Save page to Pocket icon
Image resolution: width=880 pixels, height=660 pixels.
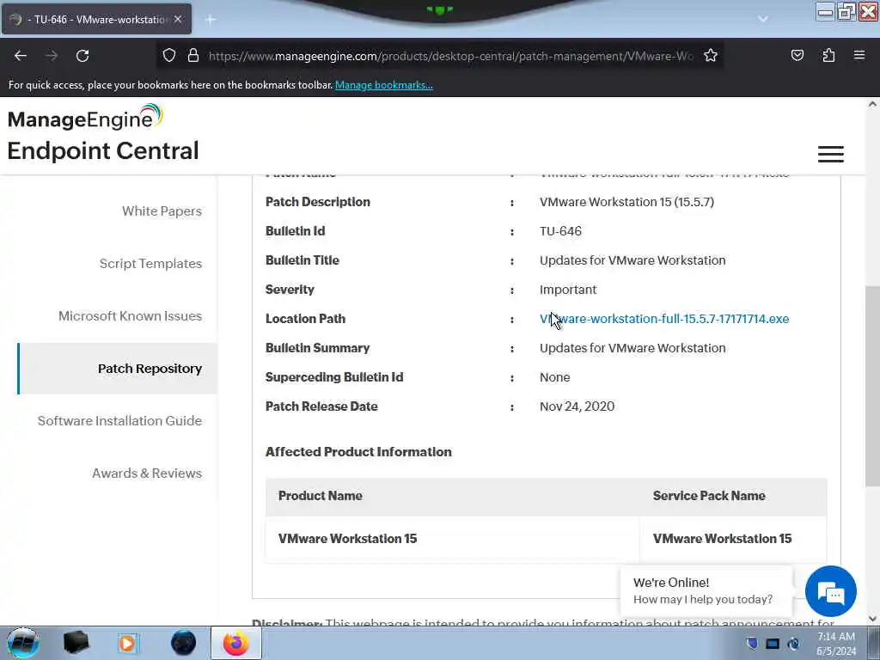(797, 56)
